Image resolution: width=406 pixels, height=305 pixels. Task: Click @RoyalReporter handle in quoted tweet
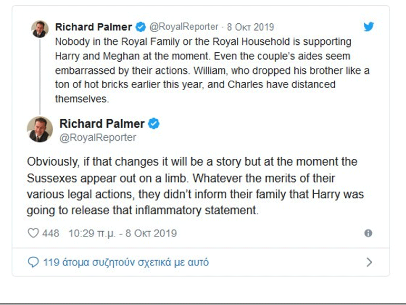tap(183, 27)
